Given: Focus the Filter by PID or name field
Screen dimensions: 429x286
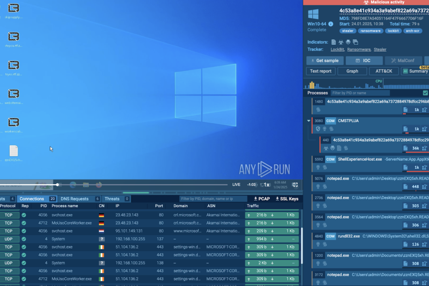Looking at the screenshot, I should pos(360,93).
